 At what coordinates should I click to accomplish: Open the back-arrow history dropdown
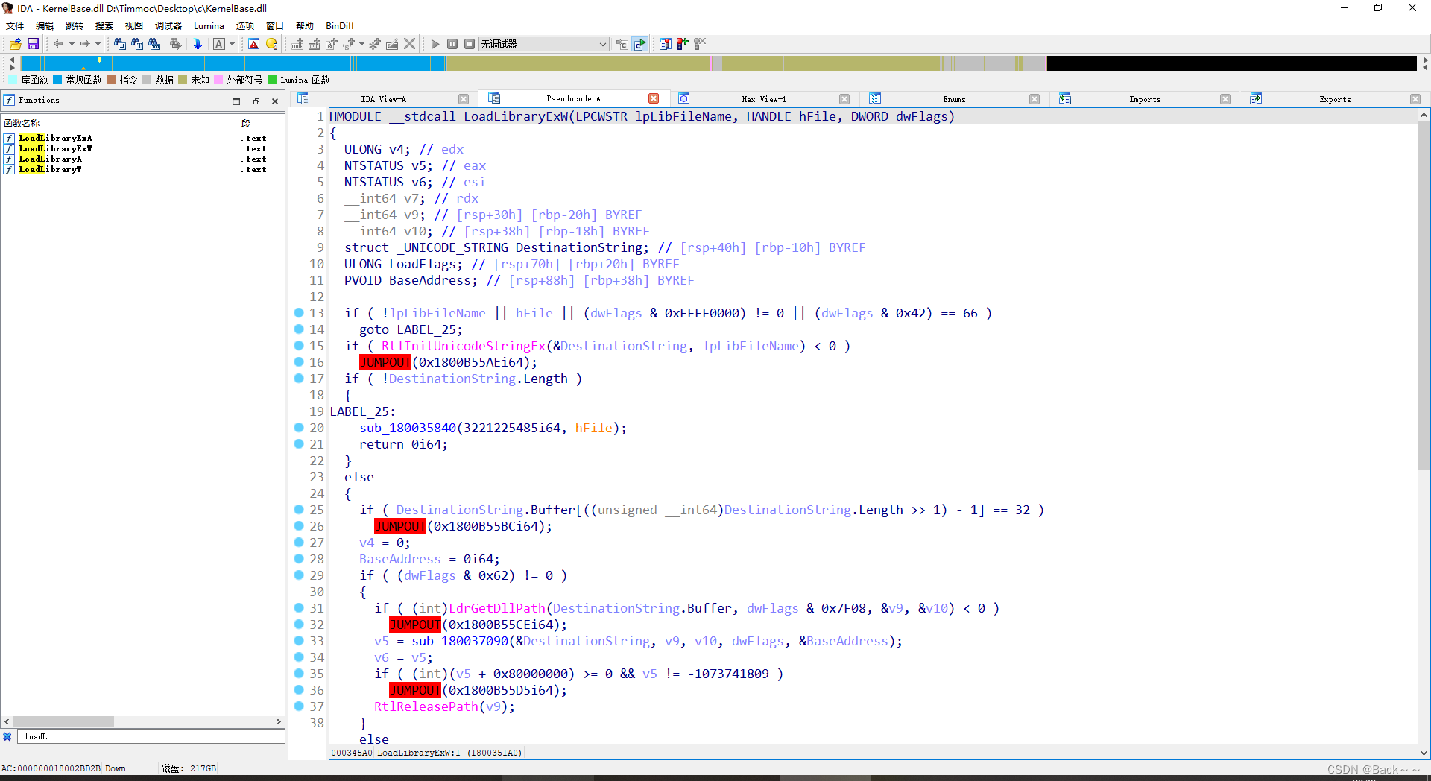[71, 44]
